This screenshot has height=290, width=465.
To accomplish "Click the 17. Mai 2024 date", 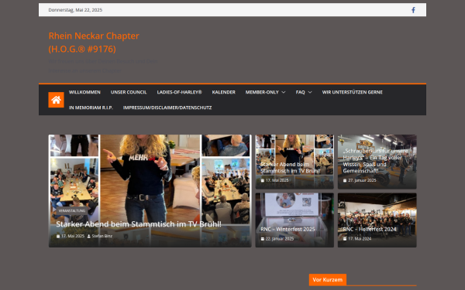I will (360, 238).
